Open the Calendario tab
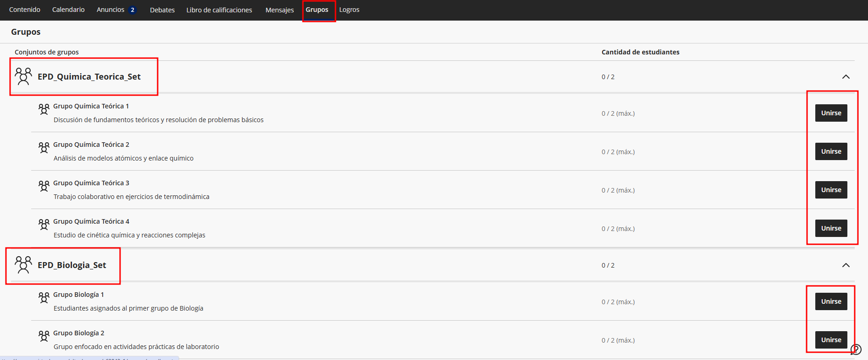The image size is (868, 360). coord(68,10)
